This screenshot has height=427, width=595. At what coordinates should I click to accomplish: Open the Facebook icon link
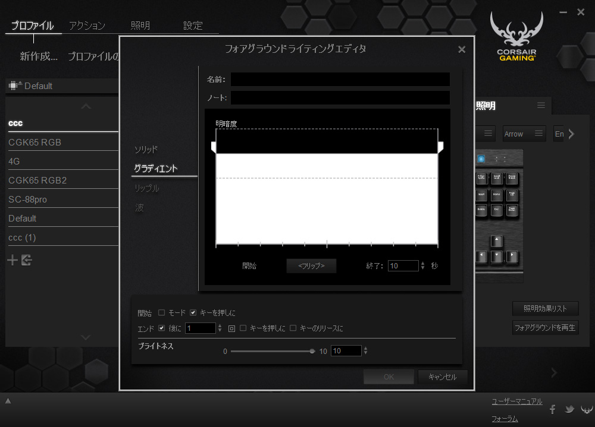click(553, 409)
